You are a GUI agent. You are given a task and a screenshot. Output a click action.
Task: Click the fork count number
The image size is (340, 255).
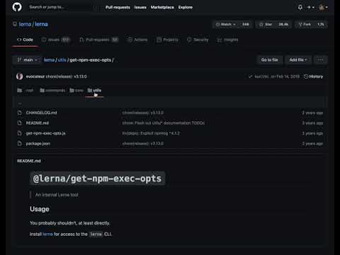[321, 24]
